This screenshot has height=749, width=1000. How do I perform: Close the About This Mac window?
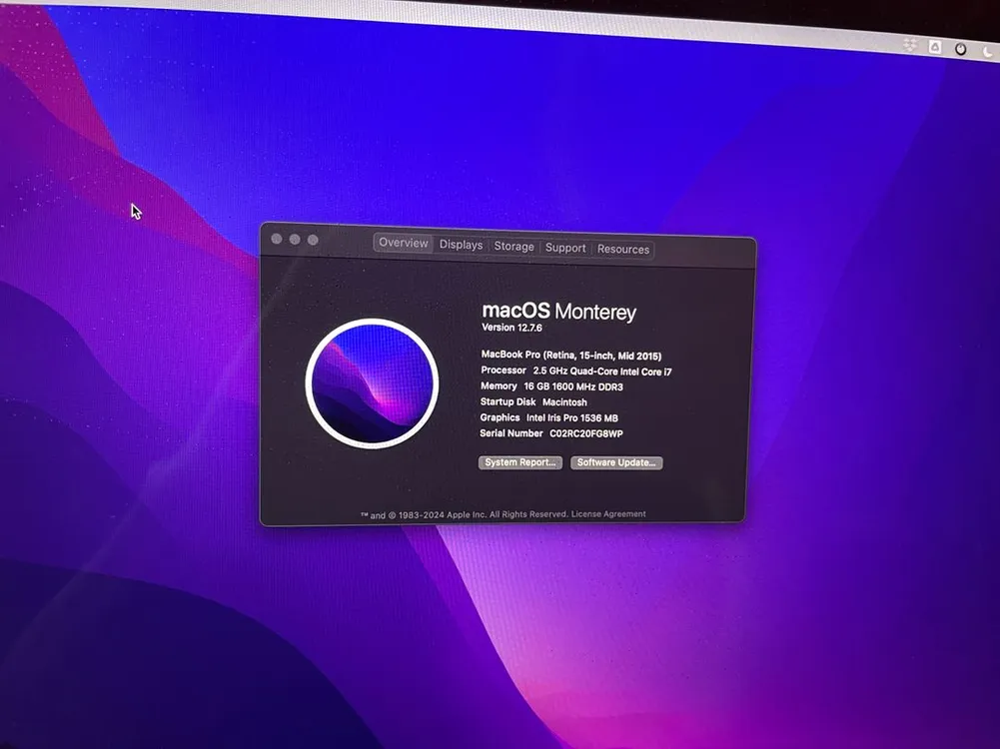tap(276, 239)
